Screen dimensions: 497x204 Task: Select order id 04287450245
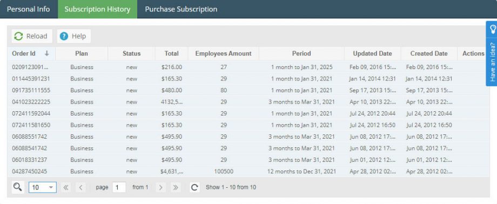point(30,172)
